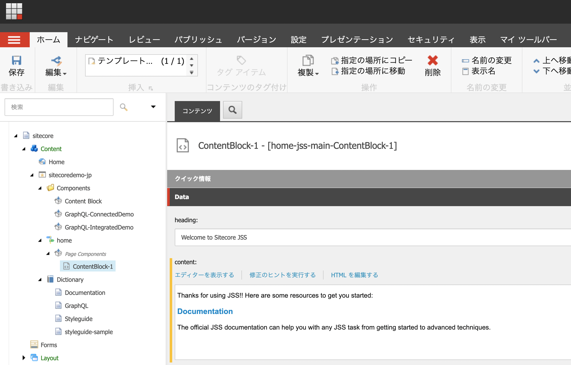The height and width of the screenshot is (365, 571).
Task: Switch to the マイ ツールバー ribbon tab
Action: point(528,40)
